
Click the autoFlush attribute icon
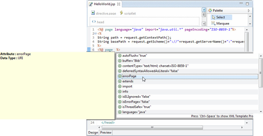[x=120, y=55]
